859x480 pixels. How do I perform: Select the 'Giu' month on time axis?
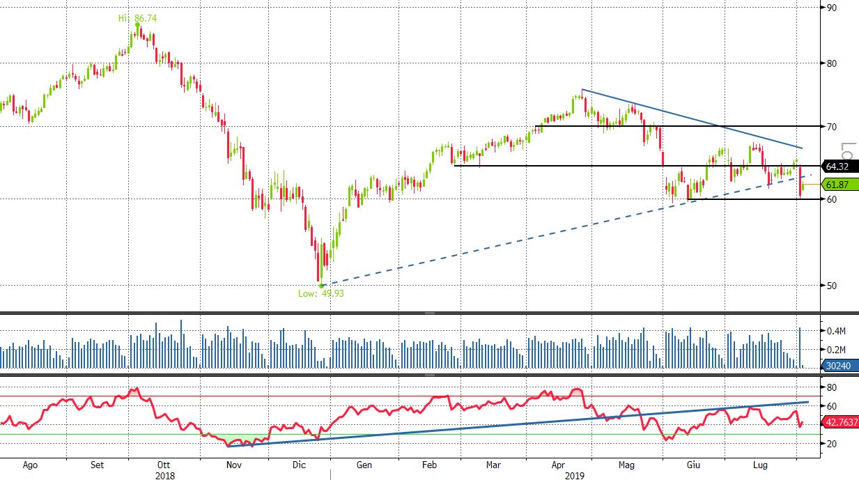pyautogui.click(x=692, y=464)
